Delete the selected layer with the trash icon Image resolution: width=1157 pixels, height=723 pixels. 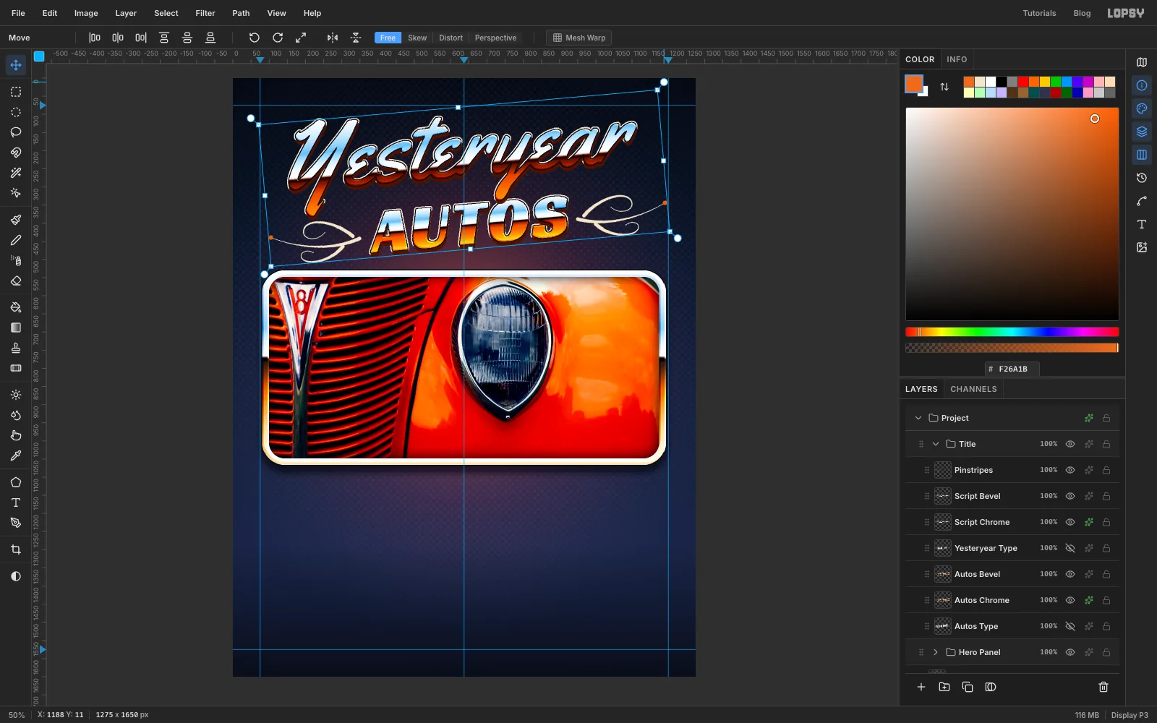click(x=1103, y=687)
